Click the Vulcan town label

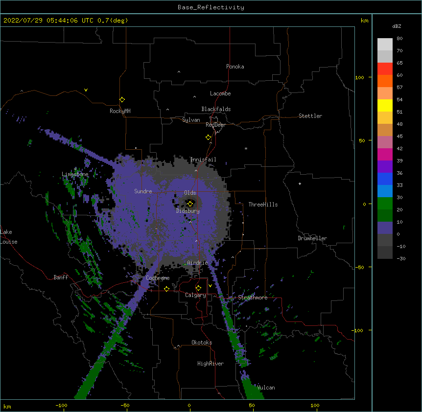266,388
